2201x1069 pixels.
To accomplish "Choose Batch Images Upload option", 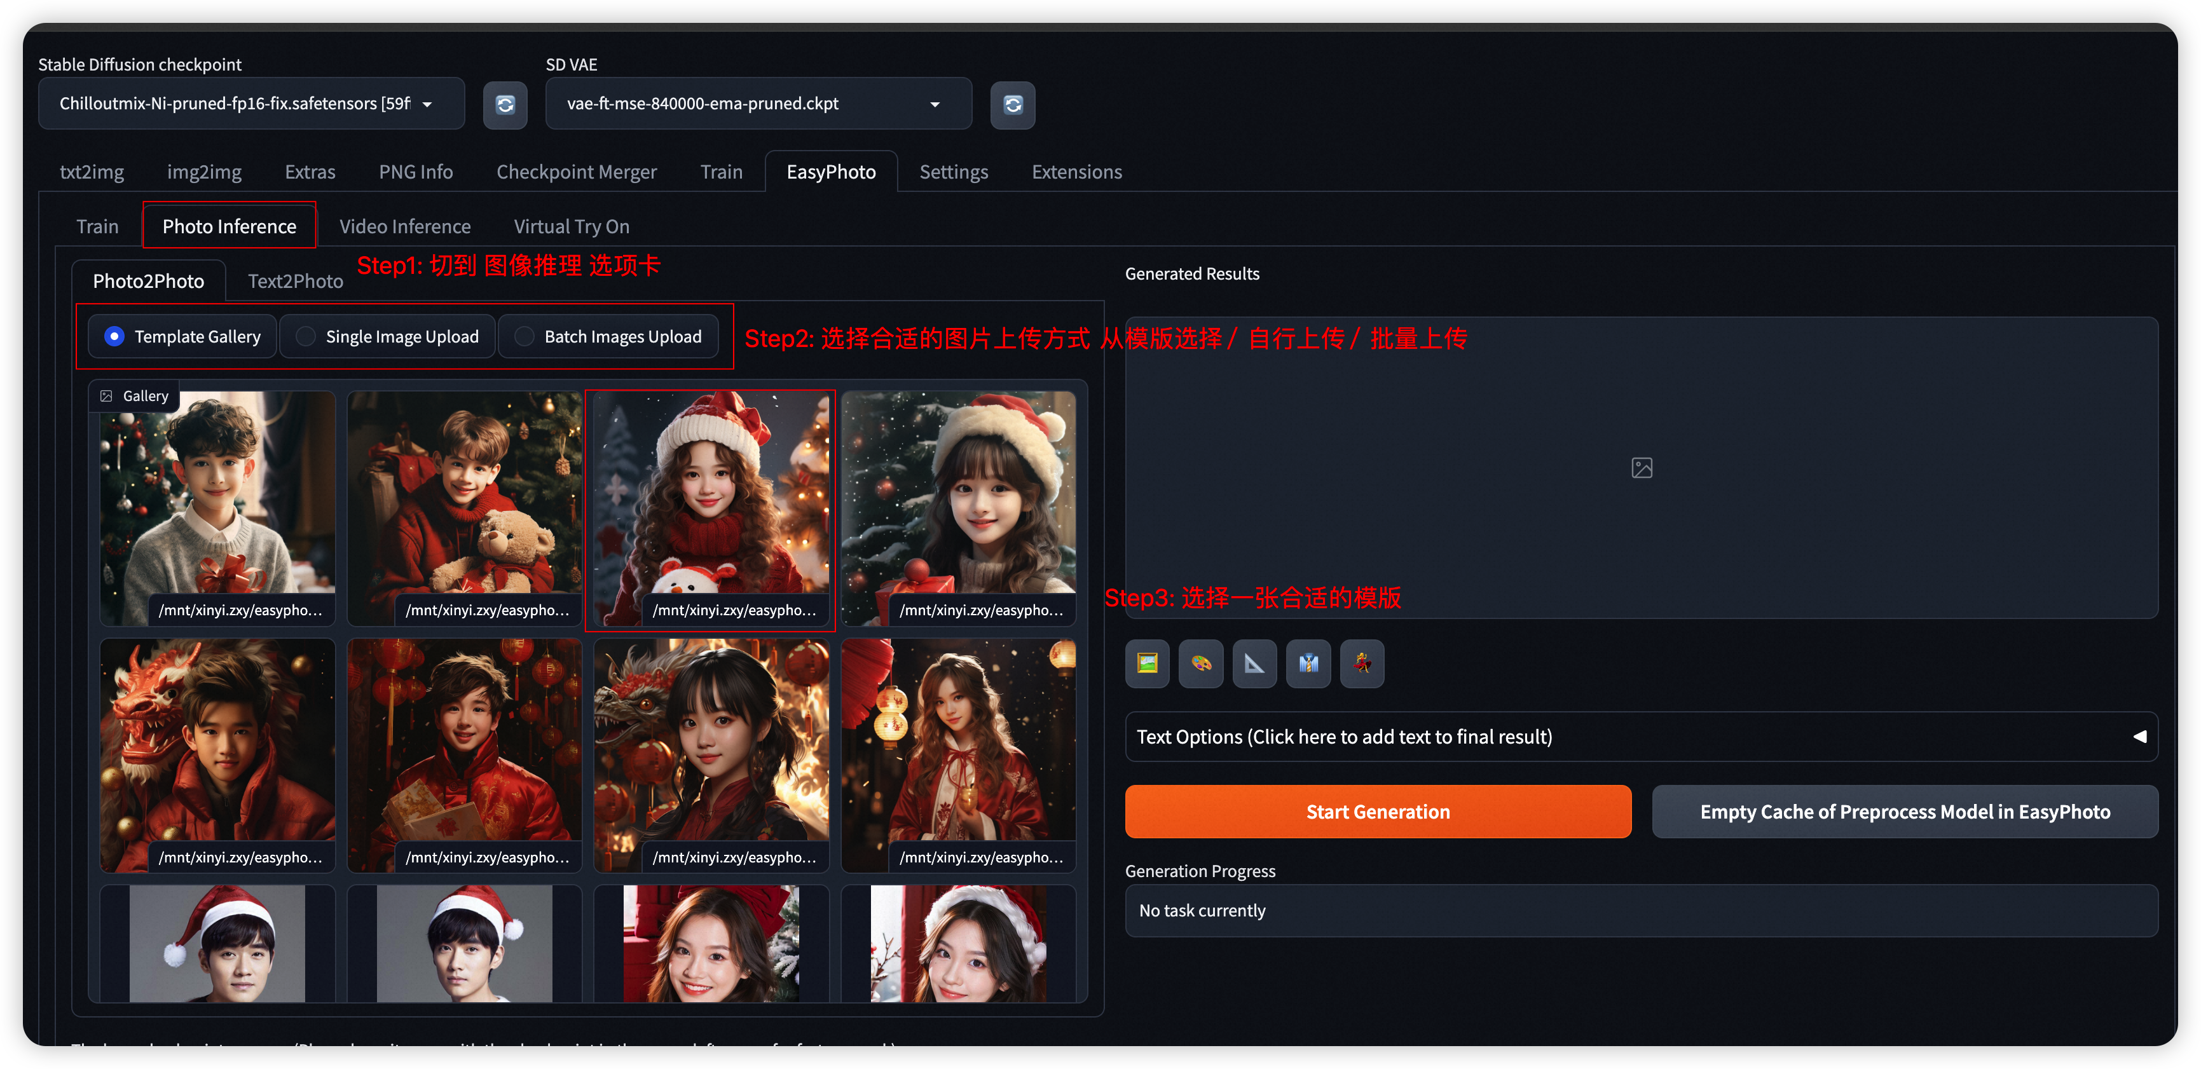I will pyautogui.click(x=525, y=336).
